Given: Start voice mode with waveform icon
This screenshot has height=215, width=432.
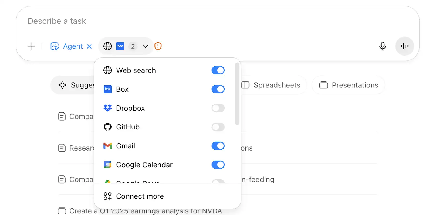Looking at the screenshot, I should point(404,46).
